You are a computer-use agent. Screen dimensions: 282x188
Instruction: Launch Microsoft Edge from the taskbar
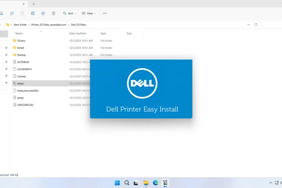tap(156, 183)
